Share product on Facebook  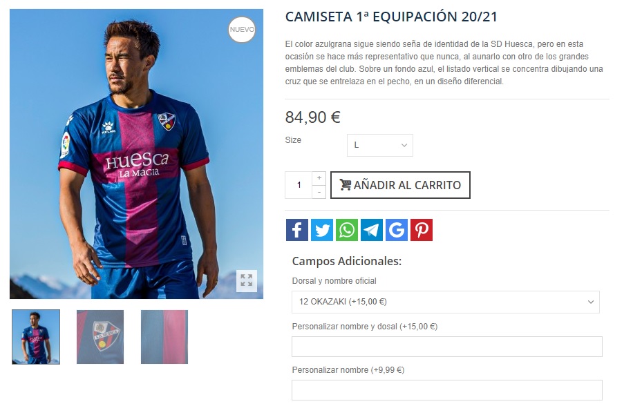297,230
